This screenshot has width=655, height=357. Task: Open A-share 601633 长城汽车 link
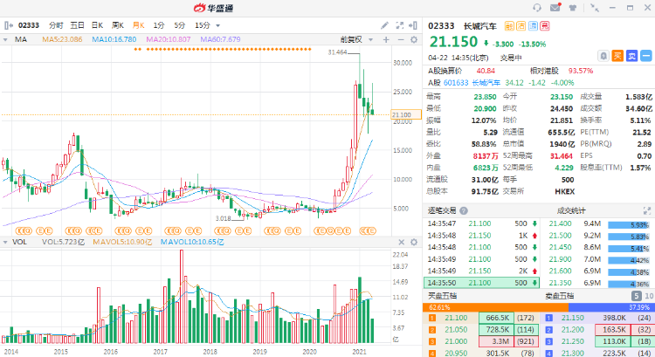tap(472, 83)
